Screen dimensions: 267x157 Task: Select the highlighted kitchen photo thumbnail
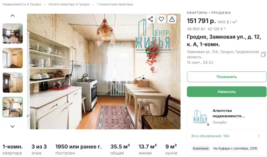pyautogui.click(x=13, y=107)
